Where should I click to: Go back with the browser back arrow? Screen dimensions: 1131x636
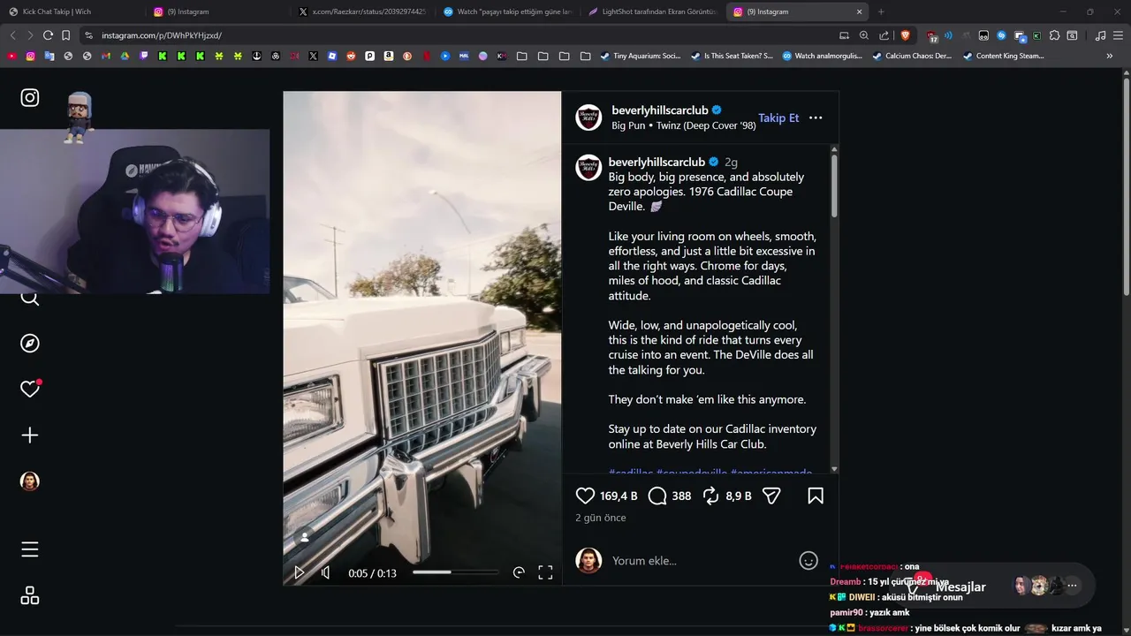coord(12,35)
